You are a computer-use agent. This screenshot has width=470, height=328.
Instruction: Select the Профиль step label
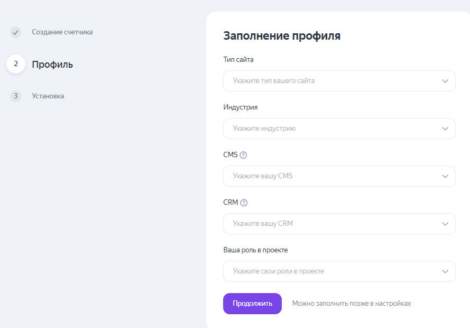[x=52, y=65]
